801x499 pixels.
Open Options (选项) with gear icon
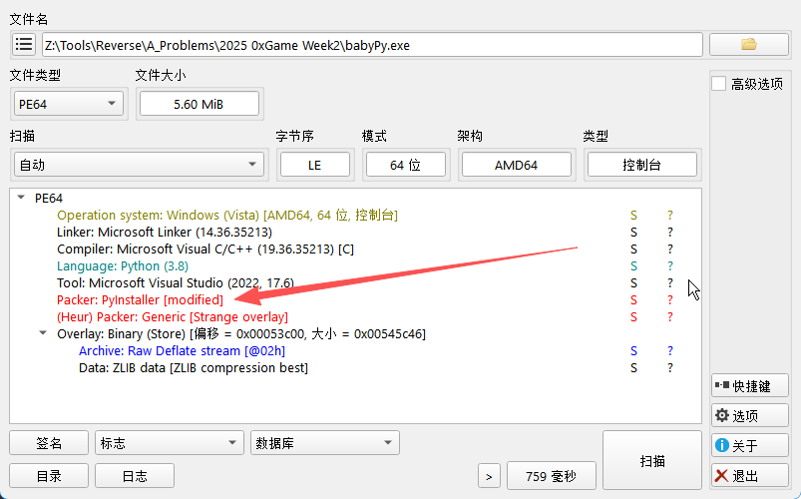(749, 416)
